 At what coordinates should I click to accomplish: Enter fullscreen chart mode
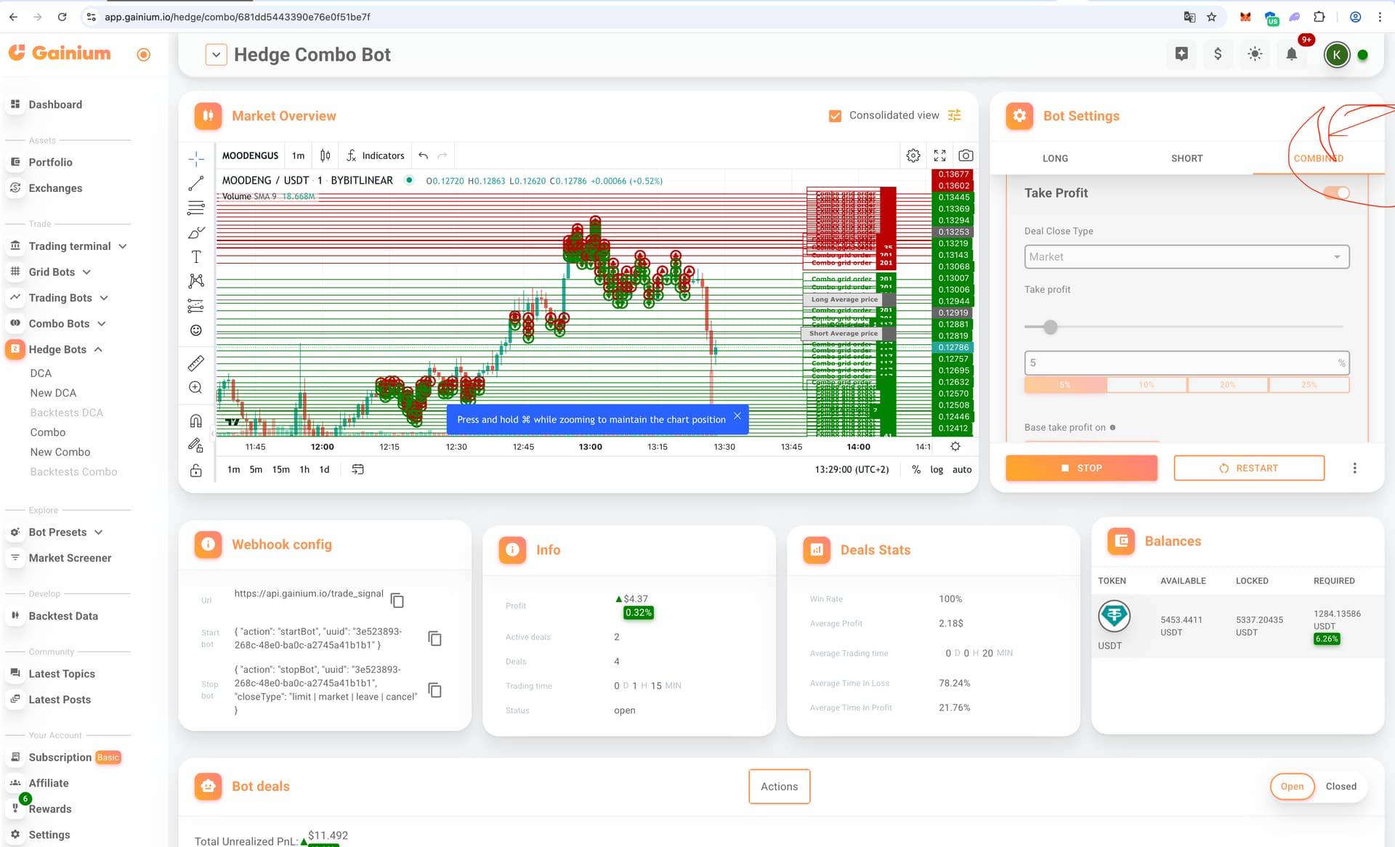pyautogui.click(x=939, y=155)
